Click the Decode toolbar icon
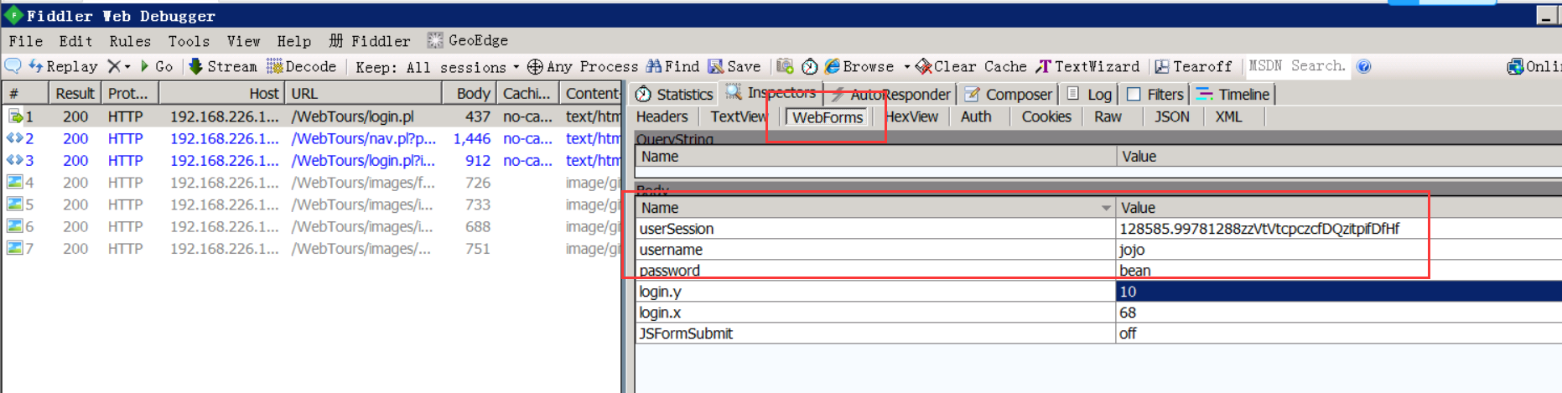This screenshot has width=1562, height=393. tap(301, 66)
